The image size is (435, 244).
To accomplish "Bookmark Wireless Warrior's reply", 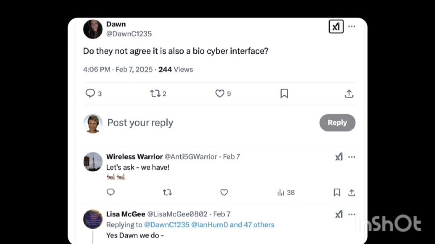I will click(x=337, y=192).
